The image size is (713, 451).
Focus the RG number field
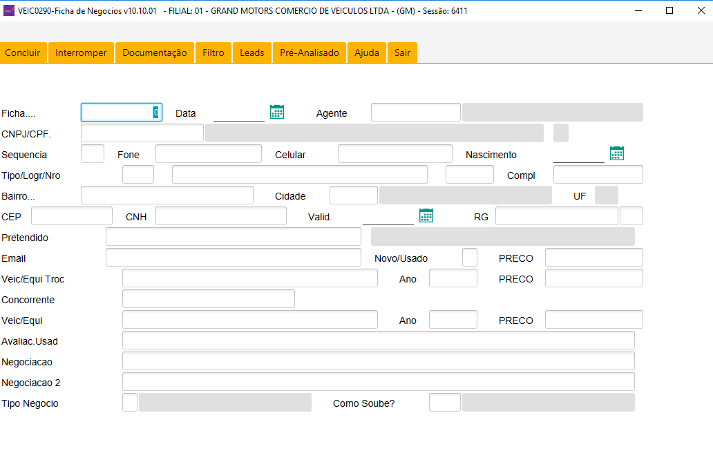click(557, 216)
